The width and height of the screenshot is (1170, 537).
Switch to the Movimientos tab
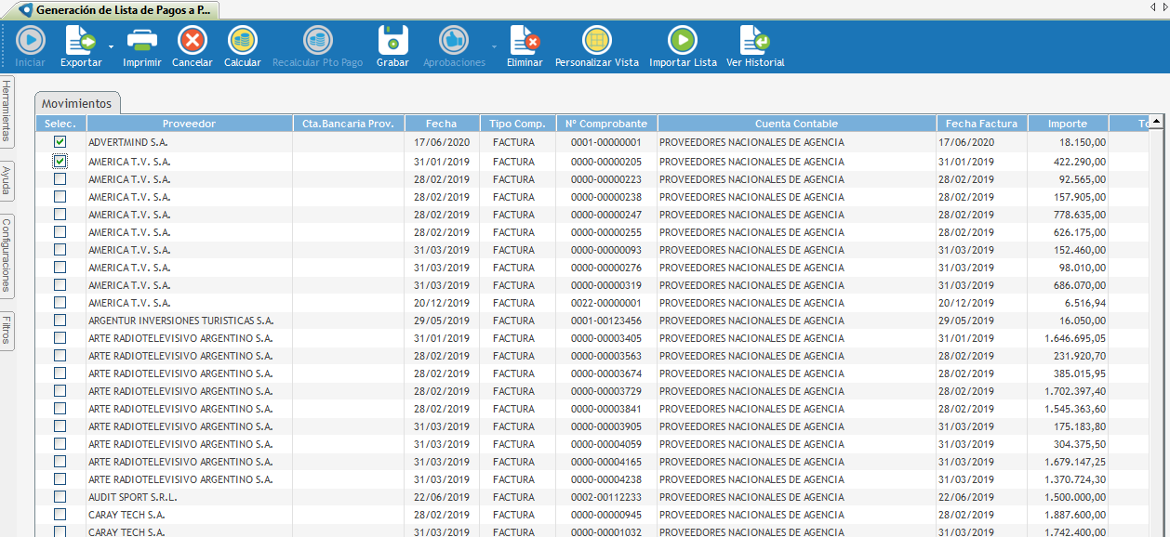click(x=77, y=104)
